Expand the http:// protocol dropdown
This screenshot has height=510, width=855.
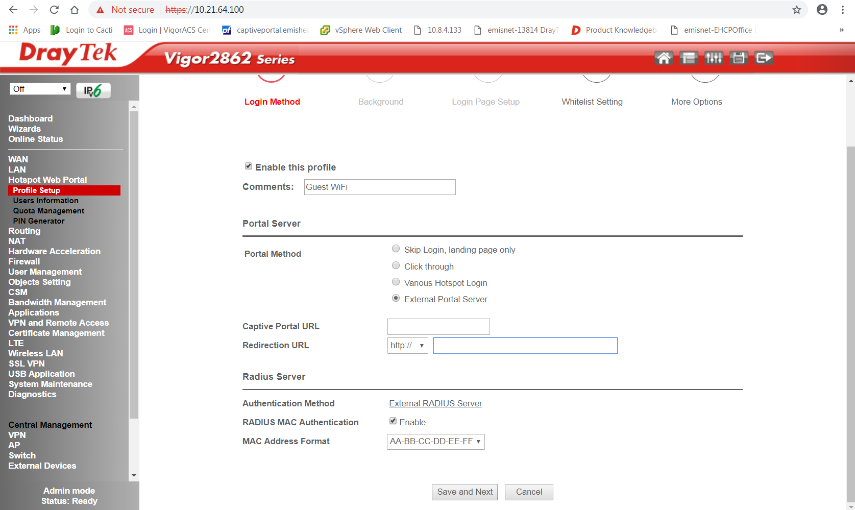(x=407, y=346)
